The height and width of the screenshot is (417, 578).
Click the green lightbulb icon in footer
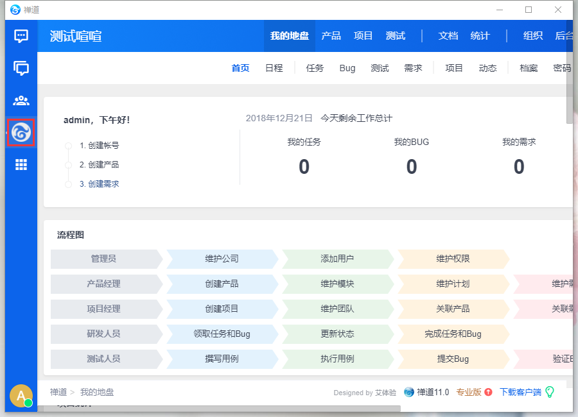[550, 392]
